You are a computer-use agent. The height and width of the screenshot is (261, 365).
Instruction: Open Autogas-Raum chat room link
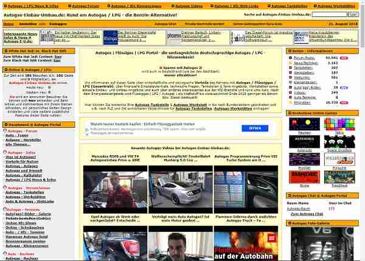pyautogui.click(x=299, y=209)
